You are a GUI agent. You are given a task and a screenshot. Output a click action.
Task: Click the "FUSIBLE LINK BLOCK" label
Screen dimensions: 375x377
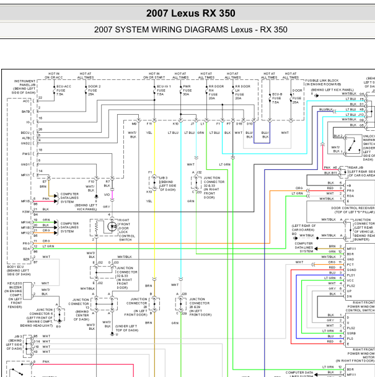point(322,81)
